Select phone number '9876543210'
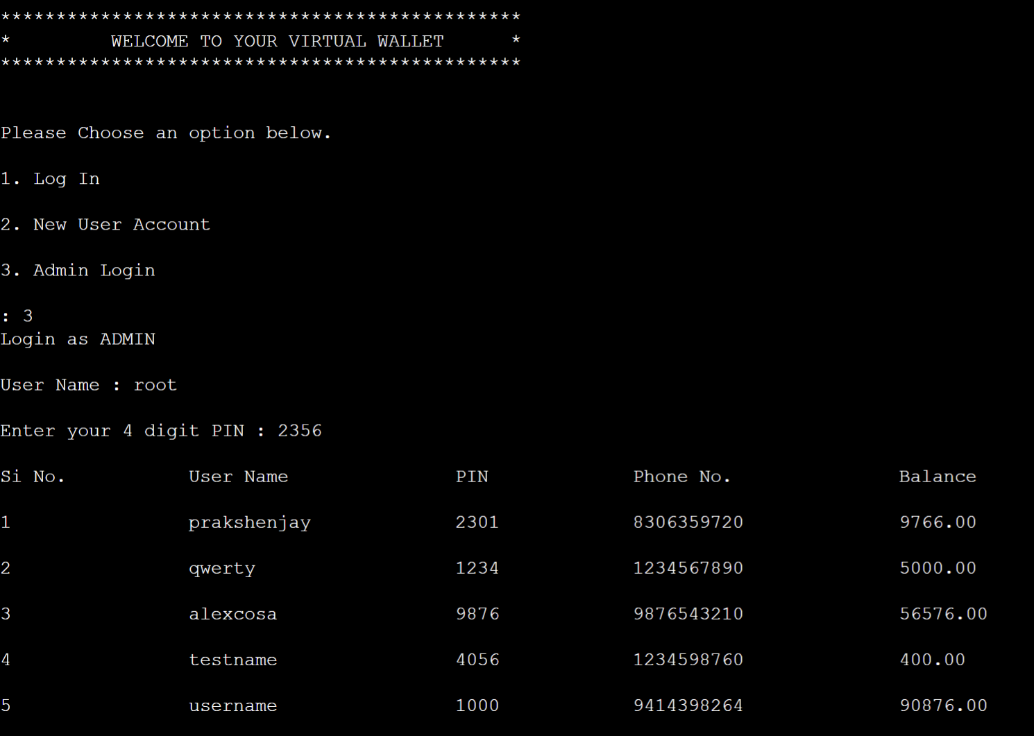 click(688, 614)
